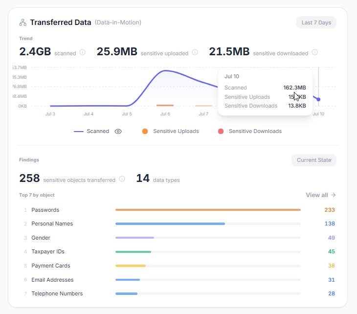Click info icon beside sensitive uploaded
357x314 pixels.
195,52
